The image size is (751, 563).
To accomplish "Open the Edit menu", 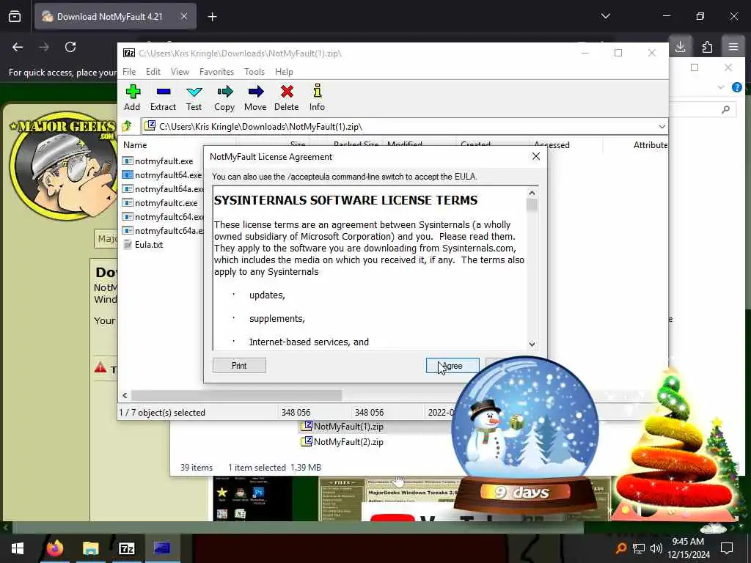I will click(153, 72).
